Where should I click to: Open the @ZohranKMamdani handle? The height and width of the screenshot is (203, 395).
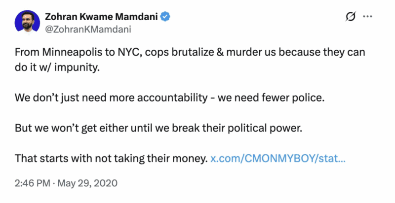[x=88, y=30]
